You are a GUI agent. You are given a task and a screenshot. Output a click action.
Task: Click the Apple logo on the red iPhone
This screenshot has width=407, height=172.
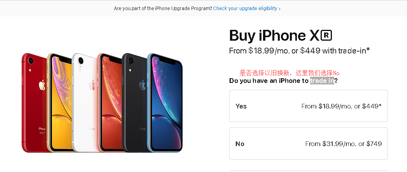(42, 85)
